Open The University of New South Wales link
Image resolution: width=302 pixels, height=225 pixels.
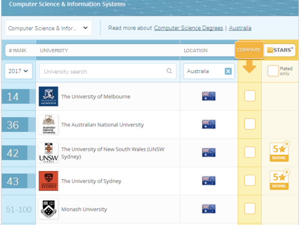point(113,153)
